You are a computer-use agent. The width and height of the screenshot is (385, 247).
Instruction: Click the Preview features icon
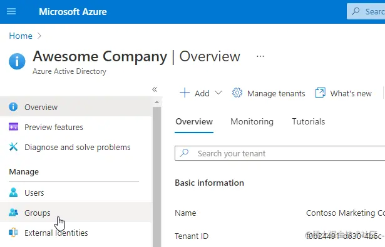click(x=13, y=127)
